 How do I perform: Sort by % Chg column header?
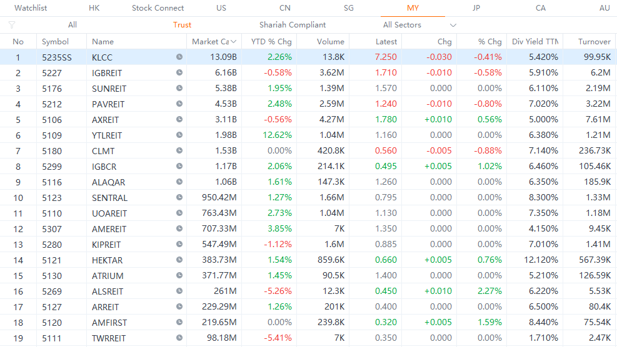[490, 42]
